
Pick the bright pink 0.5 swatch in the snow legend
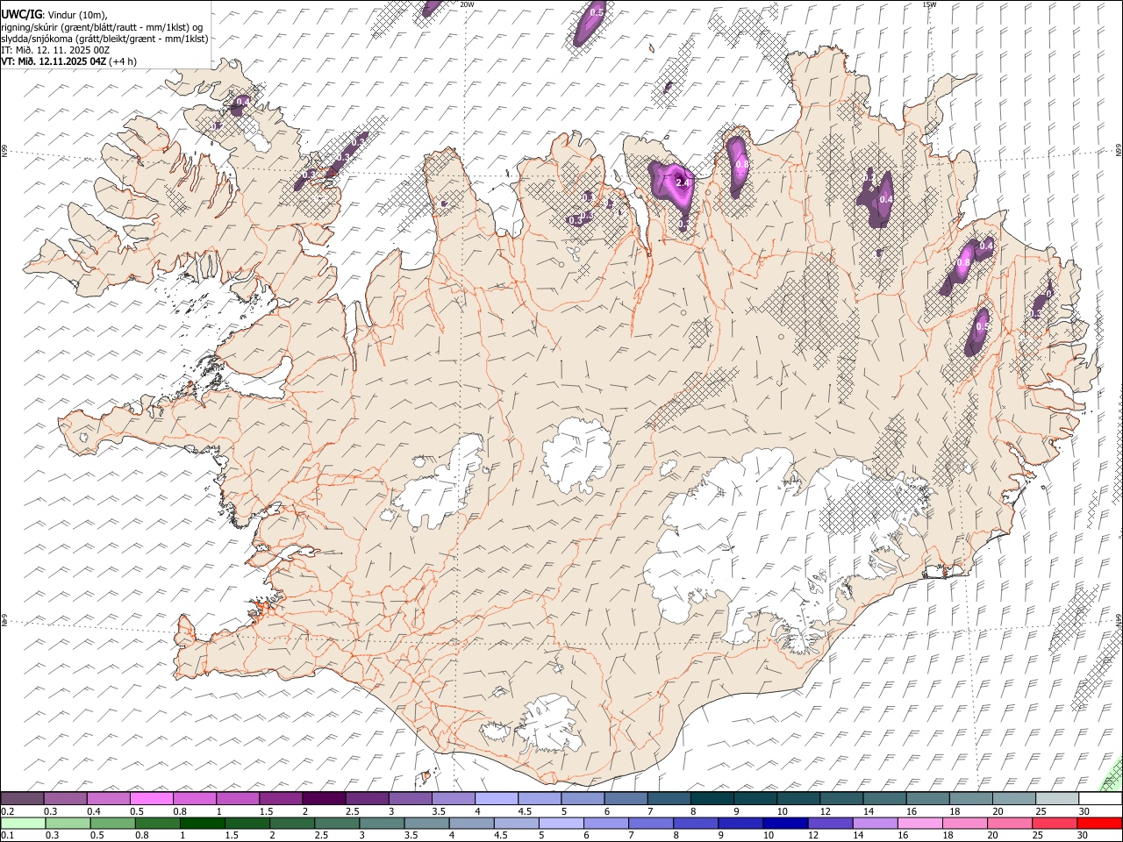151,799
